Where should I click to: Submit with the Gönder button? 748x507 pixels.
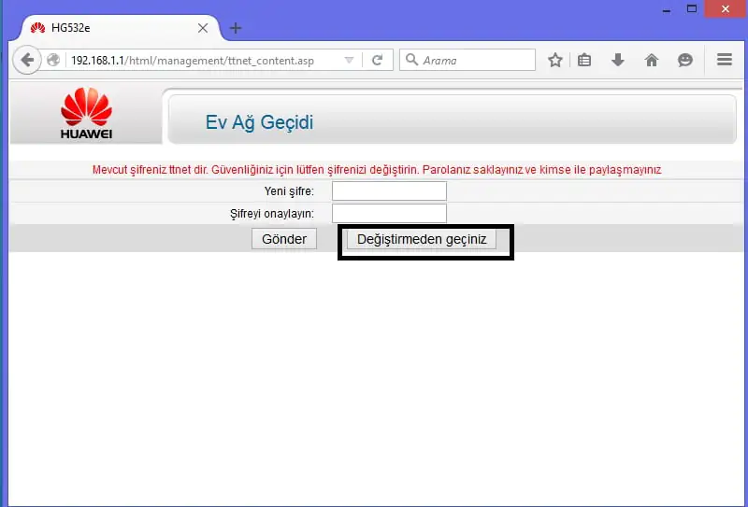(284, 239)
